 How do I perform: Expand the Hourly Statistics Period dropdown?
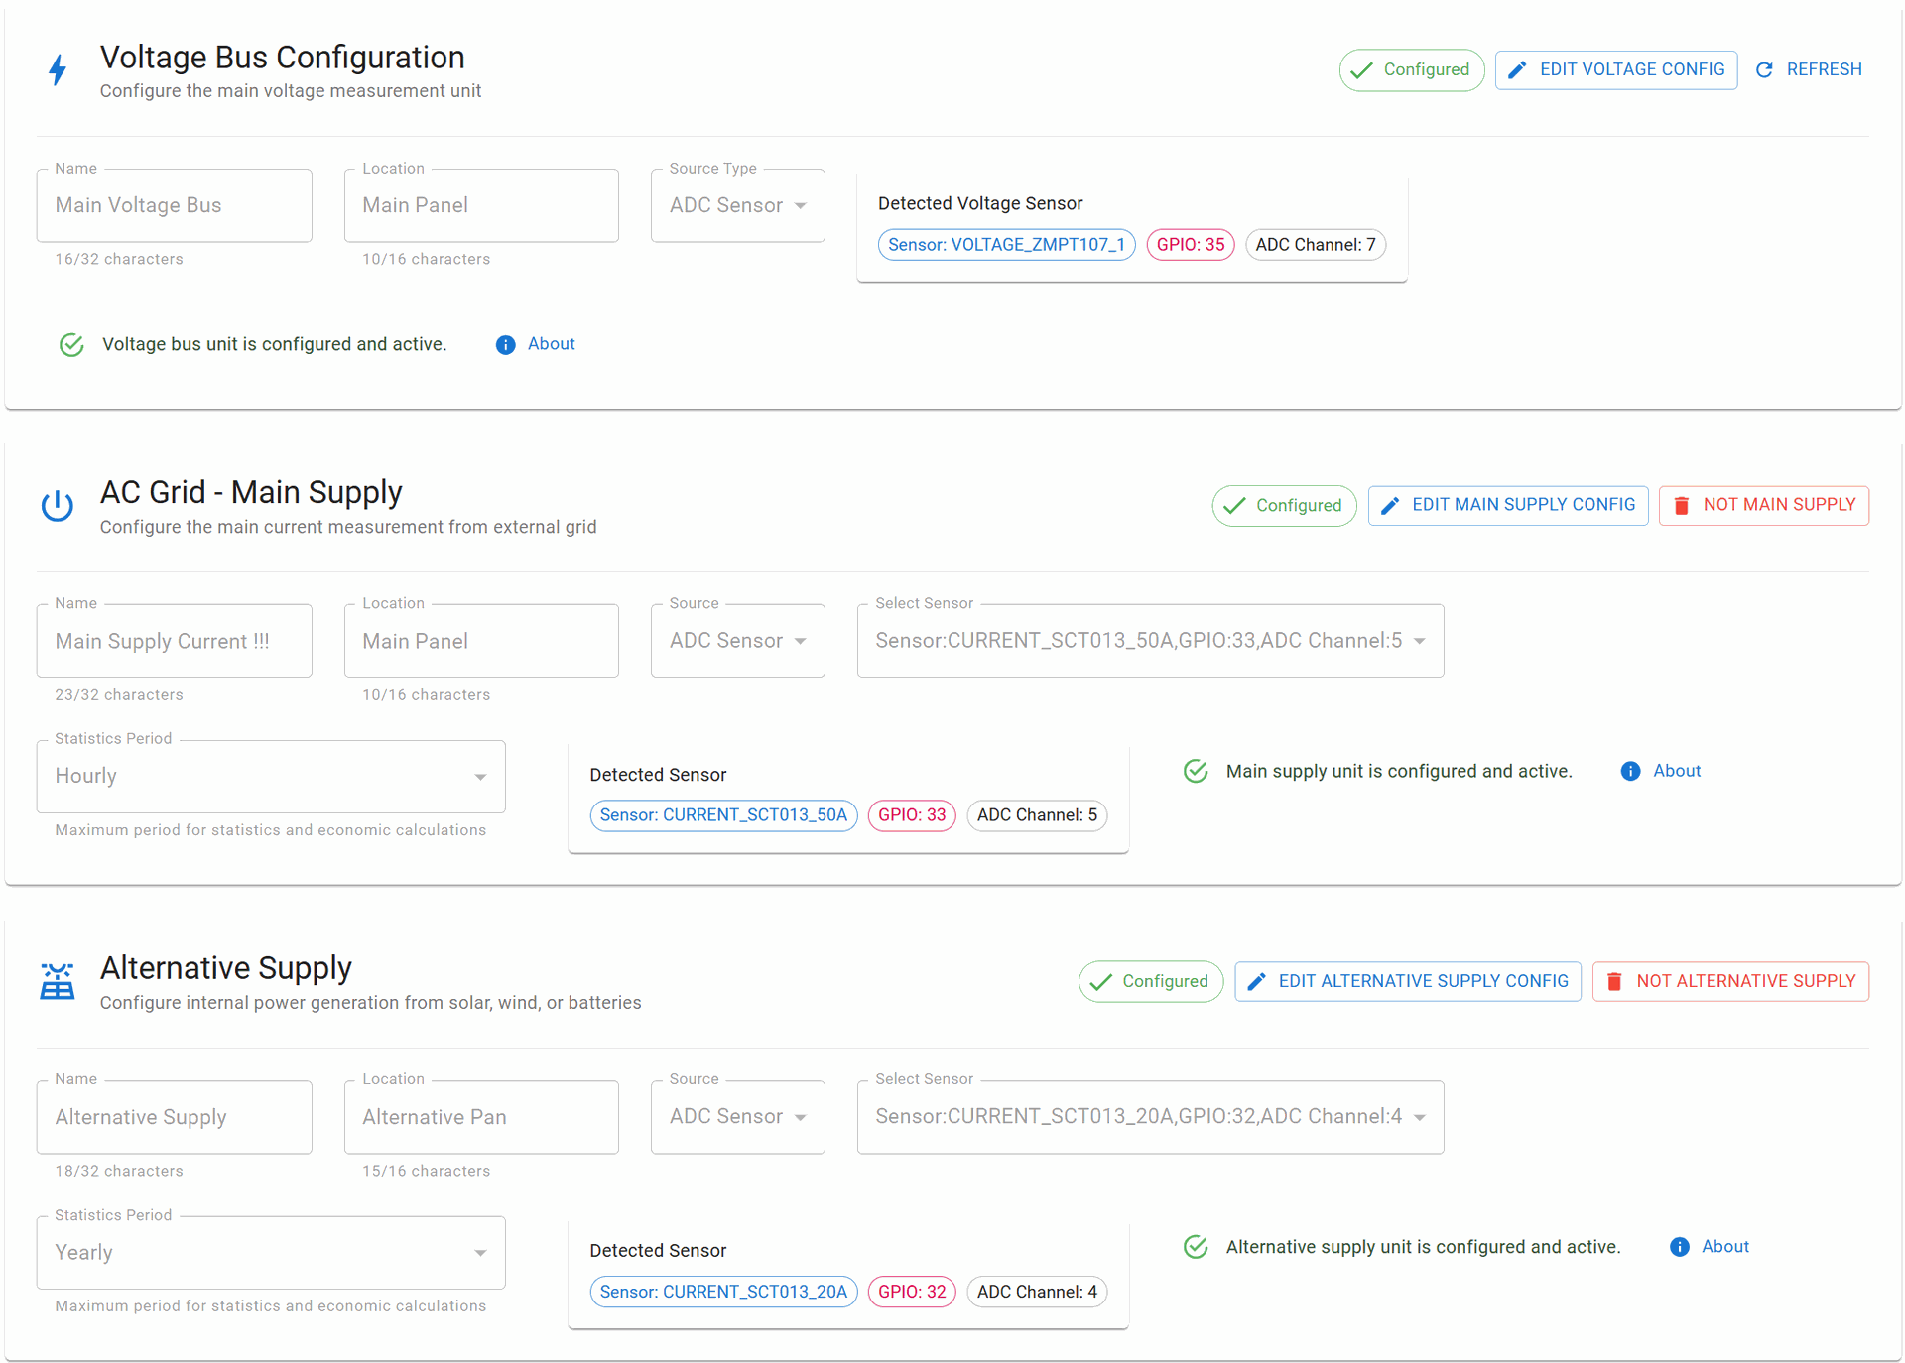[271, 777]
